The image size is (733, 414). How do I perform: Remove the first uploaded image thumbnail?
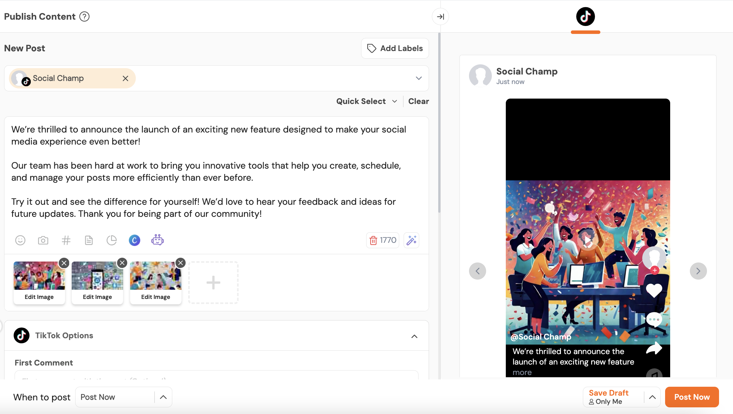tap(64, 263)
